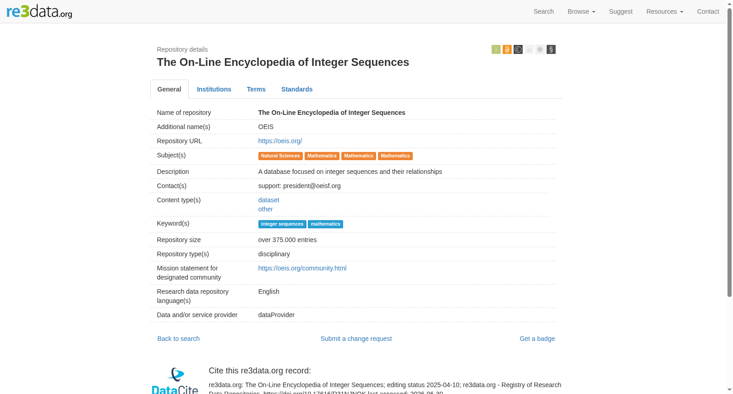
Task: Click the OEIS additional name value
Action: (266, 127)
